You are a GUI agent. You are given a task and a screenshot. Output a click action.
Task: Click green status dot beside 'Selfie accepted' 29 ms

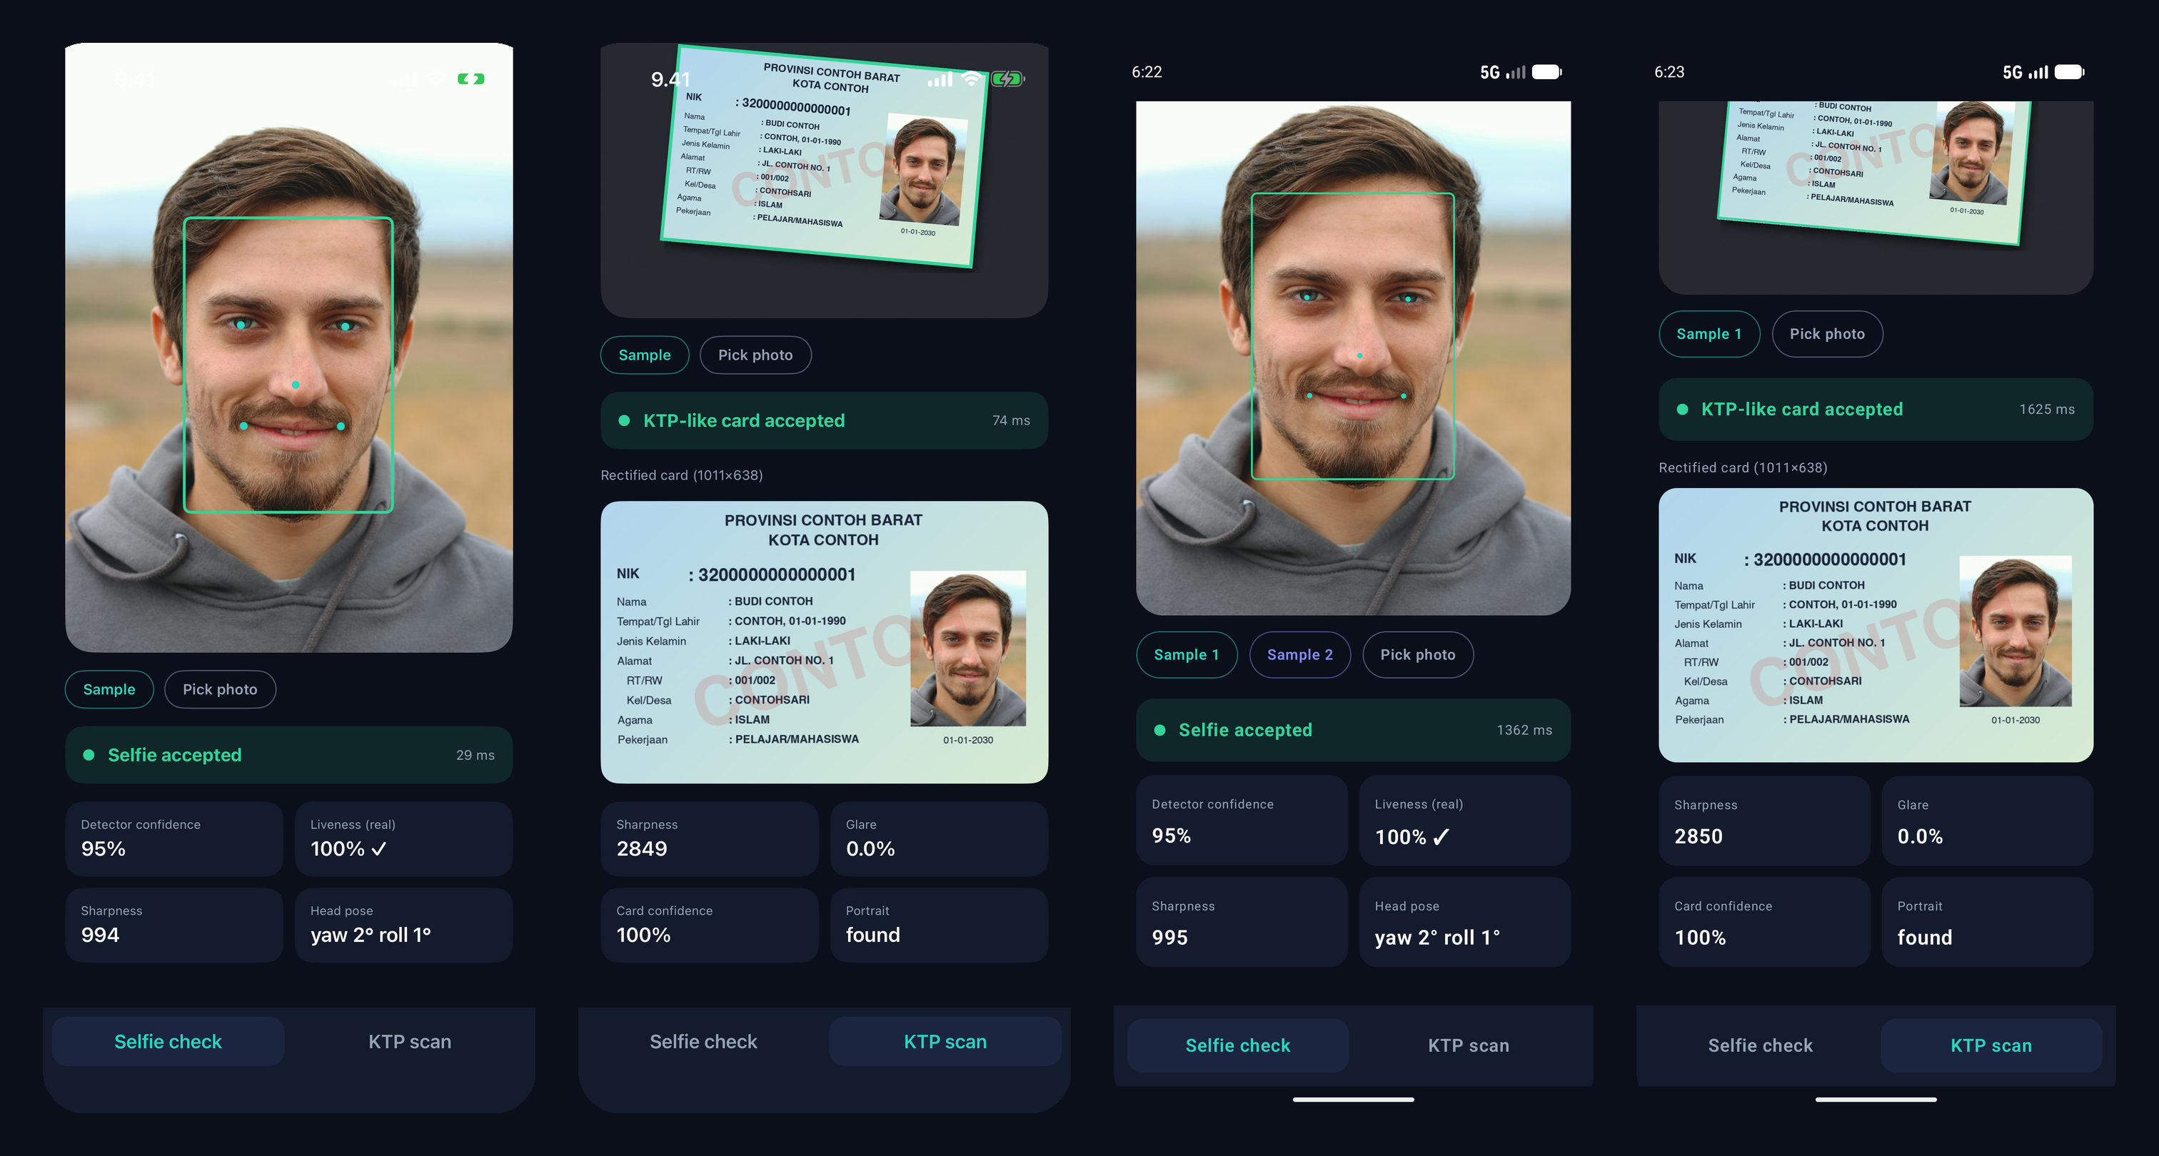88,755
